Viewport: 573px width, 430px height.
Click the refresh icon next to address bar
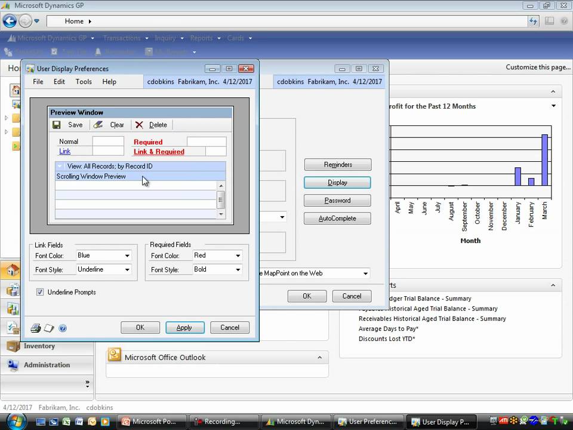point(533,21)
